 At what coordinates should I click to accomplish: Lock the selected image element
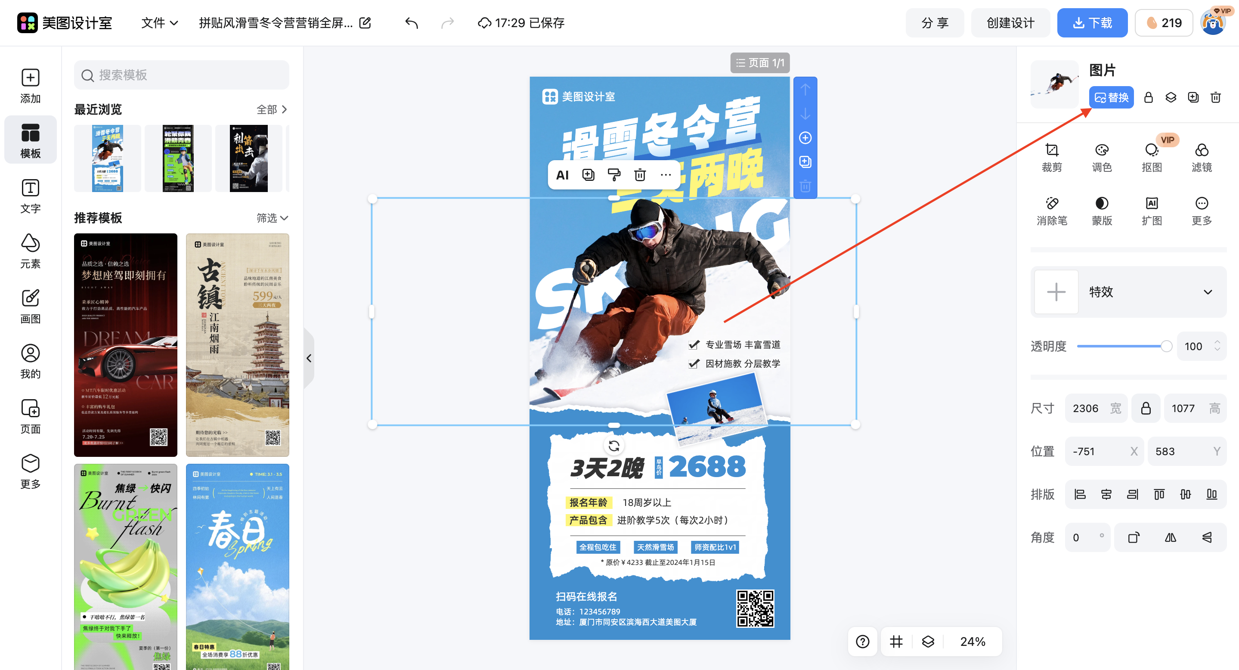coord(1148,97)
